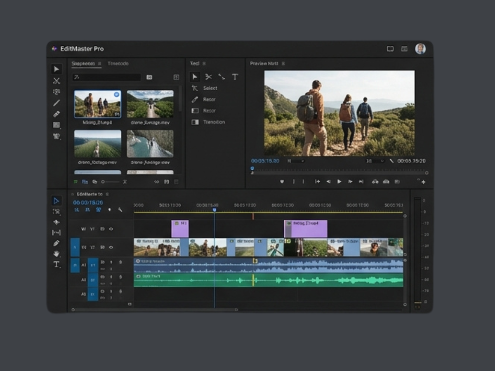Click the blue timecode above the timeline tracks

coord(88,202)
